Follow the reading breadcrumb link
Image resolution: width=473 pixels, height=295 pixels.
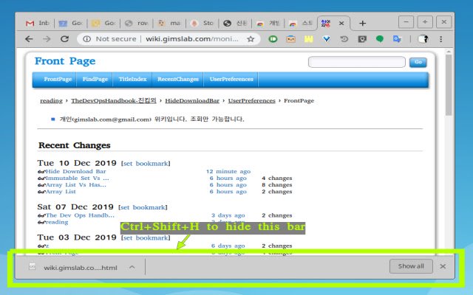click(x=51, y=101)
